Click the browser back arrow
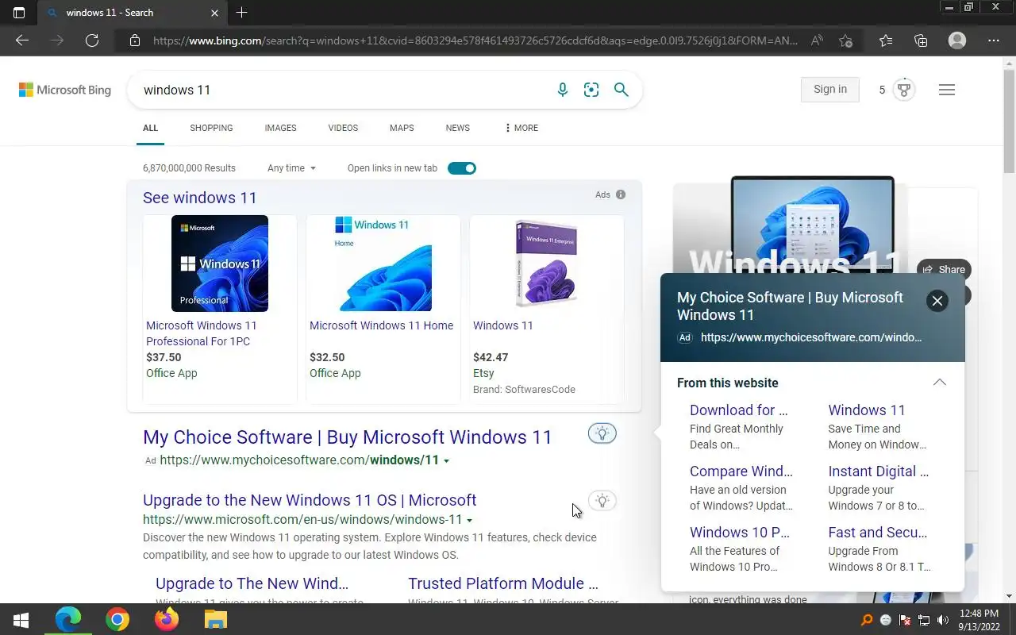Screen dimensions: 1016x635 click(22, 40)
